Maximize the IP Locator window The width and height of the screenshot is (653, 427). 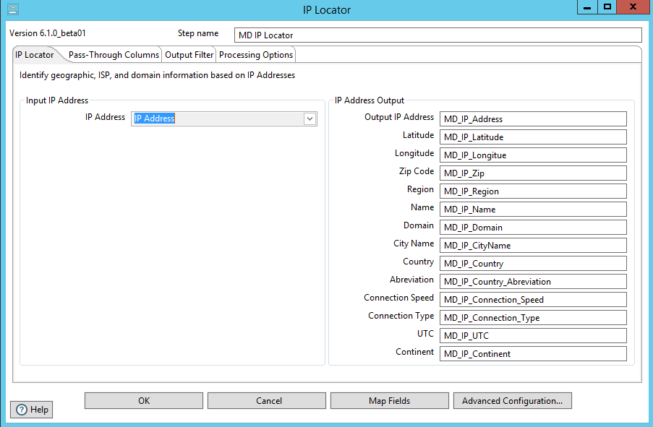[607, 7]
